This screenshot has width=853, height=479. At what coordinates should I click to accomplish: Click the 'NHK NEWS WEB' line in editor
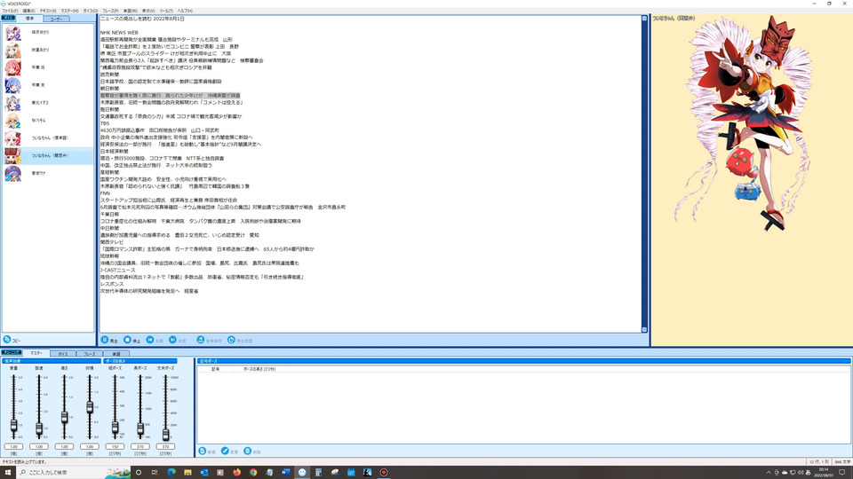pyautogui.click(x=119, y=33)
